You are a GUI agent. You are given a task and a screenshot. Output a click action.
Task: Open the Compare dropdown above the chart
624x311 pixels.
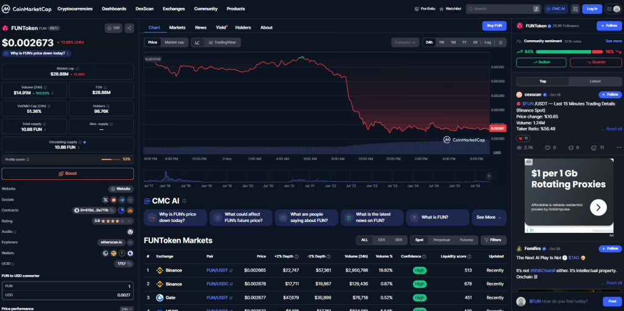[x=405, y=42]
